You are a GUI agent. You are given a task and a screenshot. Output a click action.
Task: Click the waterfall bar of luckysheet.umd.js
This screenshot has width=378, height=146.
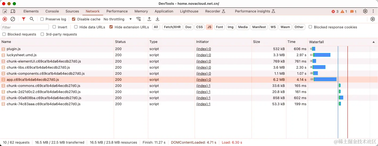tap(320, 55)
